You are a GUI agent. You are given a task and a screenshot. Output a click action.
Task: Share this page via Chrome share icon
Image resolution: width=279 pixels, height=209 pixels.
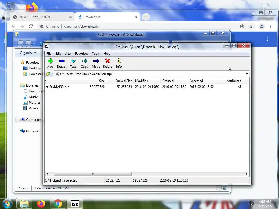(242, 26)
